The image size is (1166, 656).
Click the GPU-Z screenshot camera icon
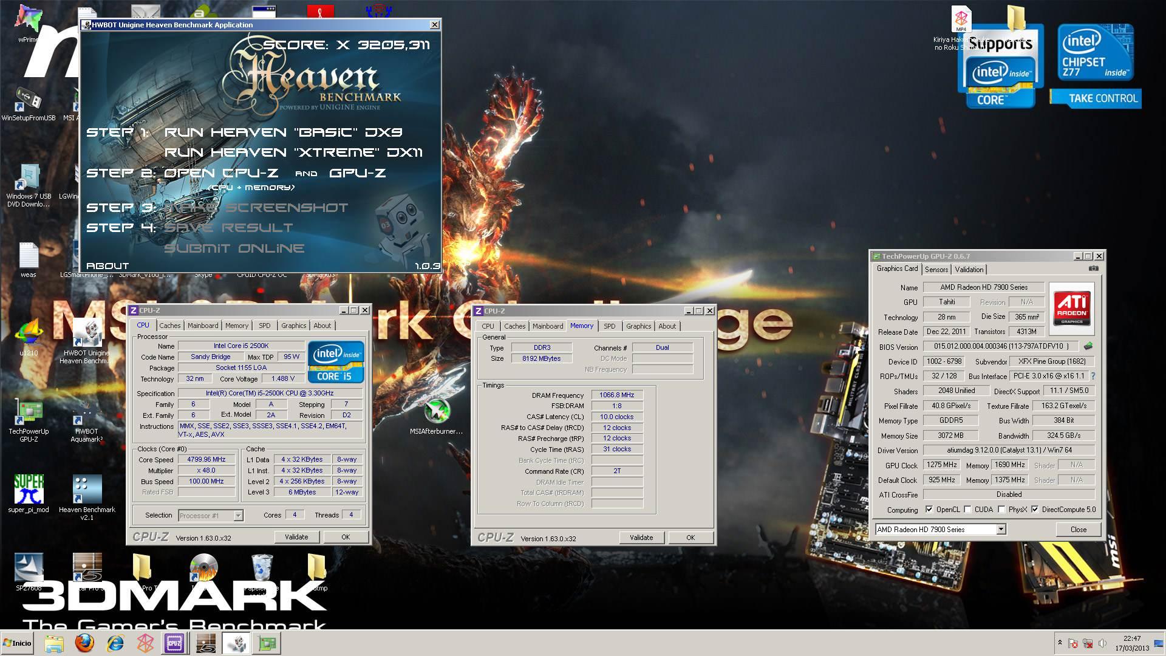click(1093, 268)
